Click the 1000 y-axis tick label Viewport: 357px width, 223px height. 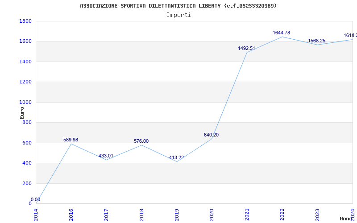tap(25, 103)
